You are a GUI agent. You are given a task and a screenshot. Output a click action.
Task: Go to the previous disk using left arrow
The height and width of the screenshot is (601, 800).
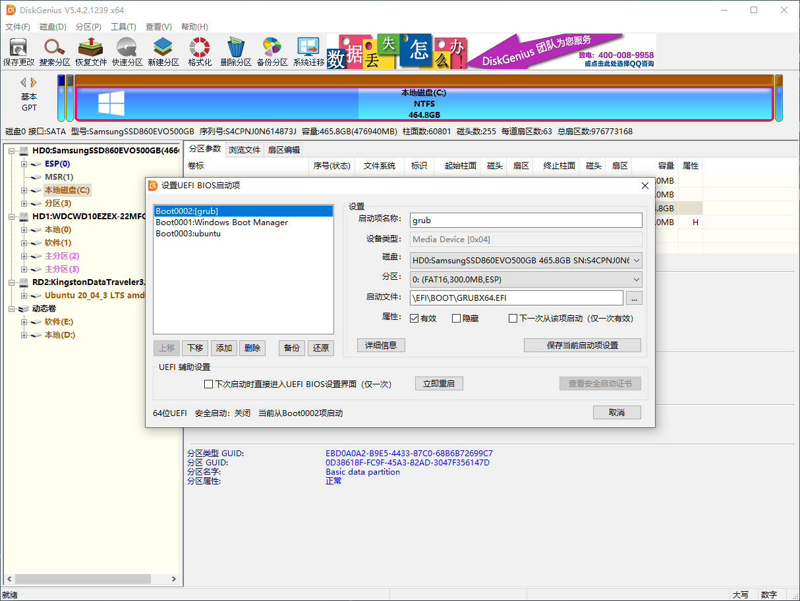coord(23,82)
